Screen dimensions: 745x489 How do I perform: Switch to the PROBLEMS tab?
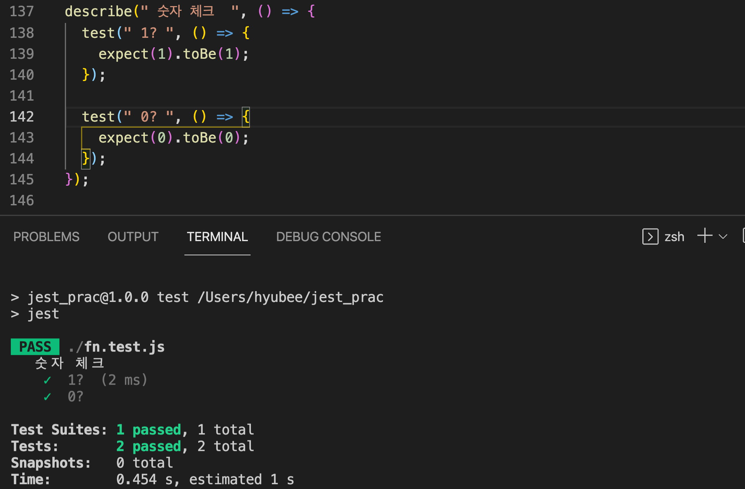(x=46, y=237)
